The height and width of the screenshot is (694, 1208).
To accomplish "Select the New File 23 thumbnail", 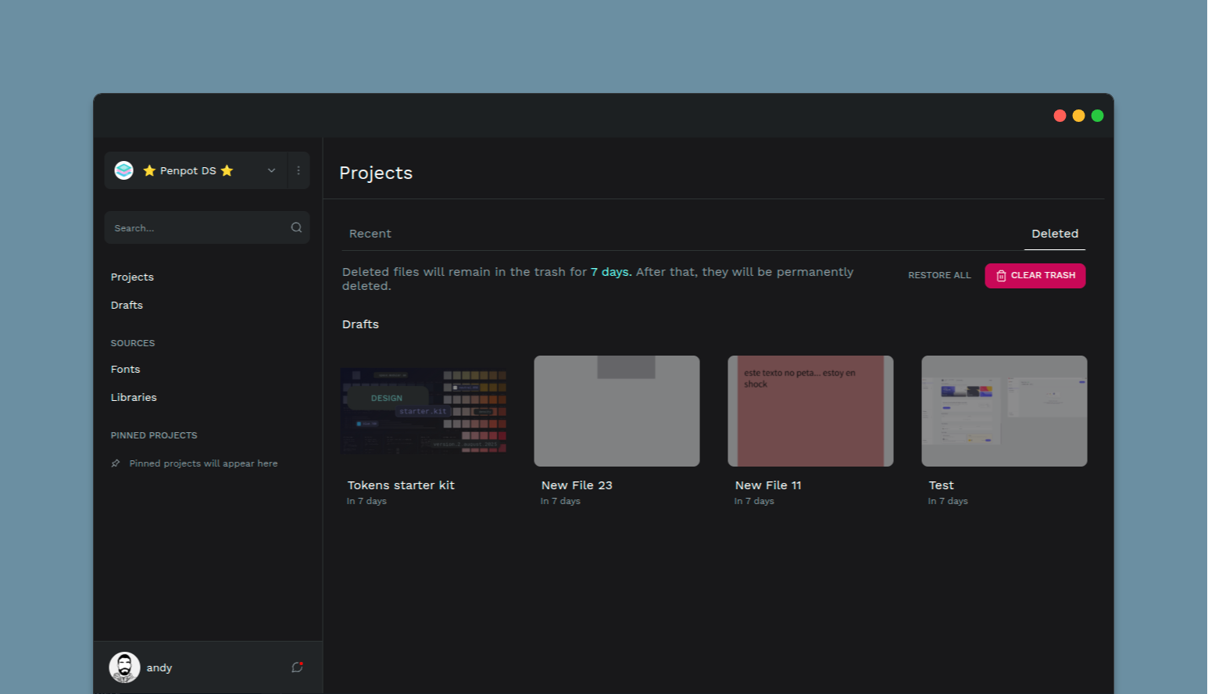I will tap(617, 411).
